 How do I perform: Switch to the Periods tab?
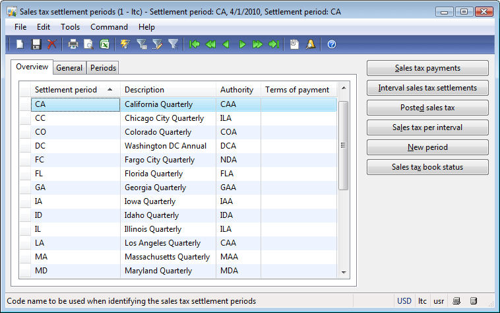(x=103, y=68)
